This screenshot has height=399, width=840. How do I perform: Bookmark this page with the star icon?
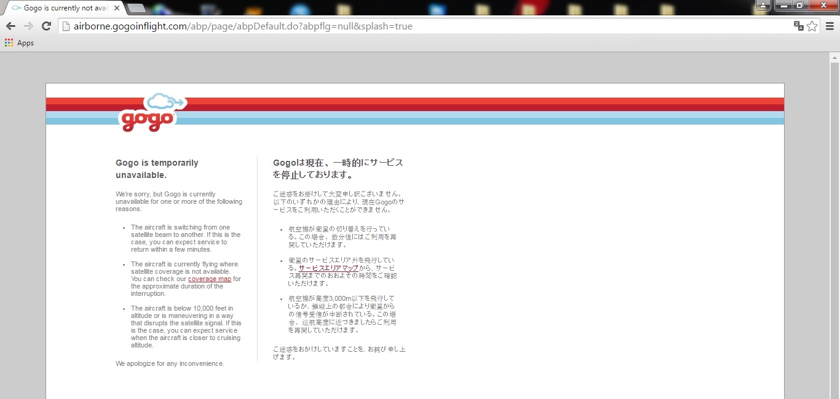[x=812, y=26]
